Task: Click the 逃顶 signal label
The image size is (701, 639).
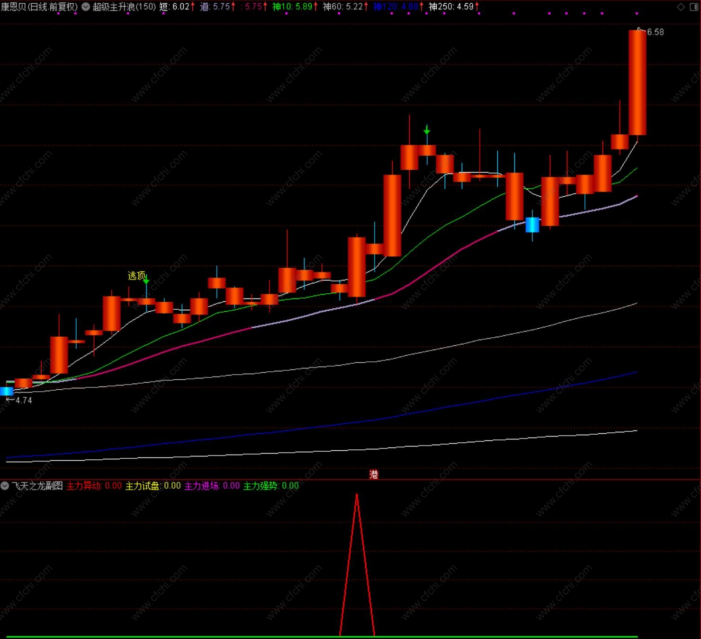Action: tap(136, 275)
